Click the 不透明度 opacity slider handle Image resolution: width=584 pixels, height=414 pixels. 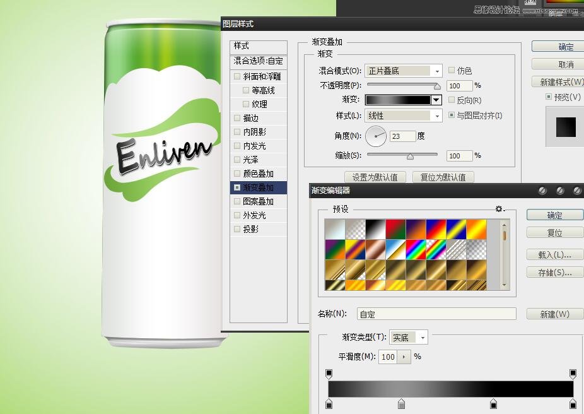(x=437, y=86)
